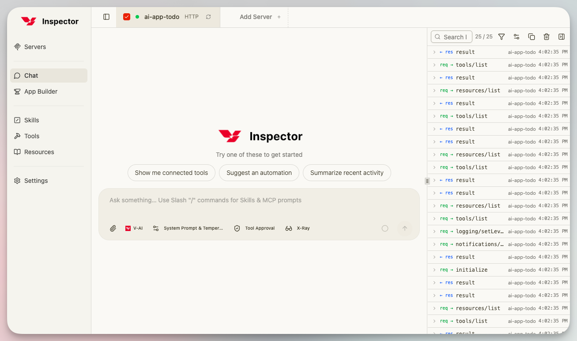
Task: Click the copy logs icon
Action: pyautogui.click(x=532, y=37)
